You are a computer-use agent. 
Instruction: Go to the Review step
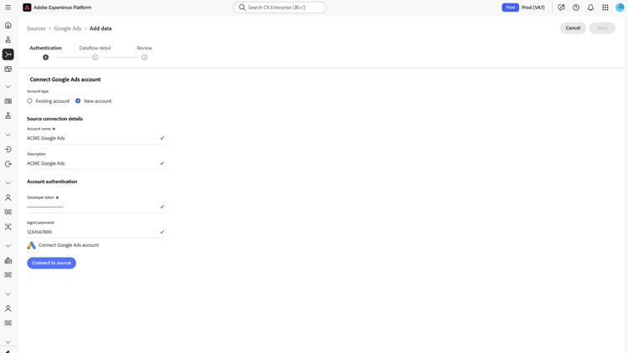(145, 48)
